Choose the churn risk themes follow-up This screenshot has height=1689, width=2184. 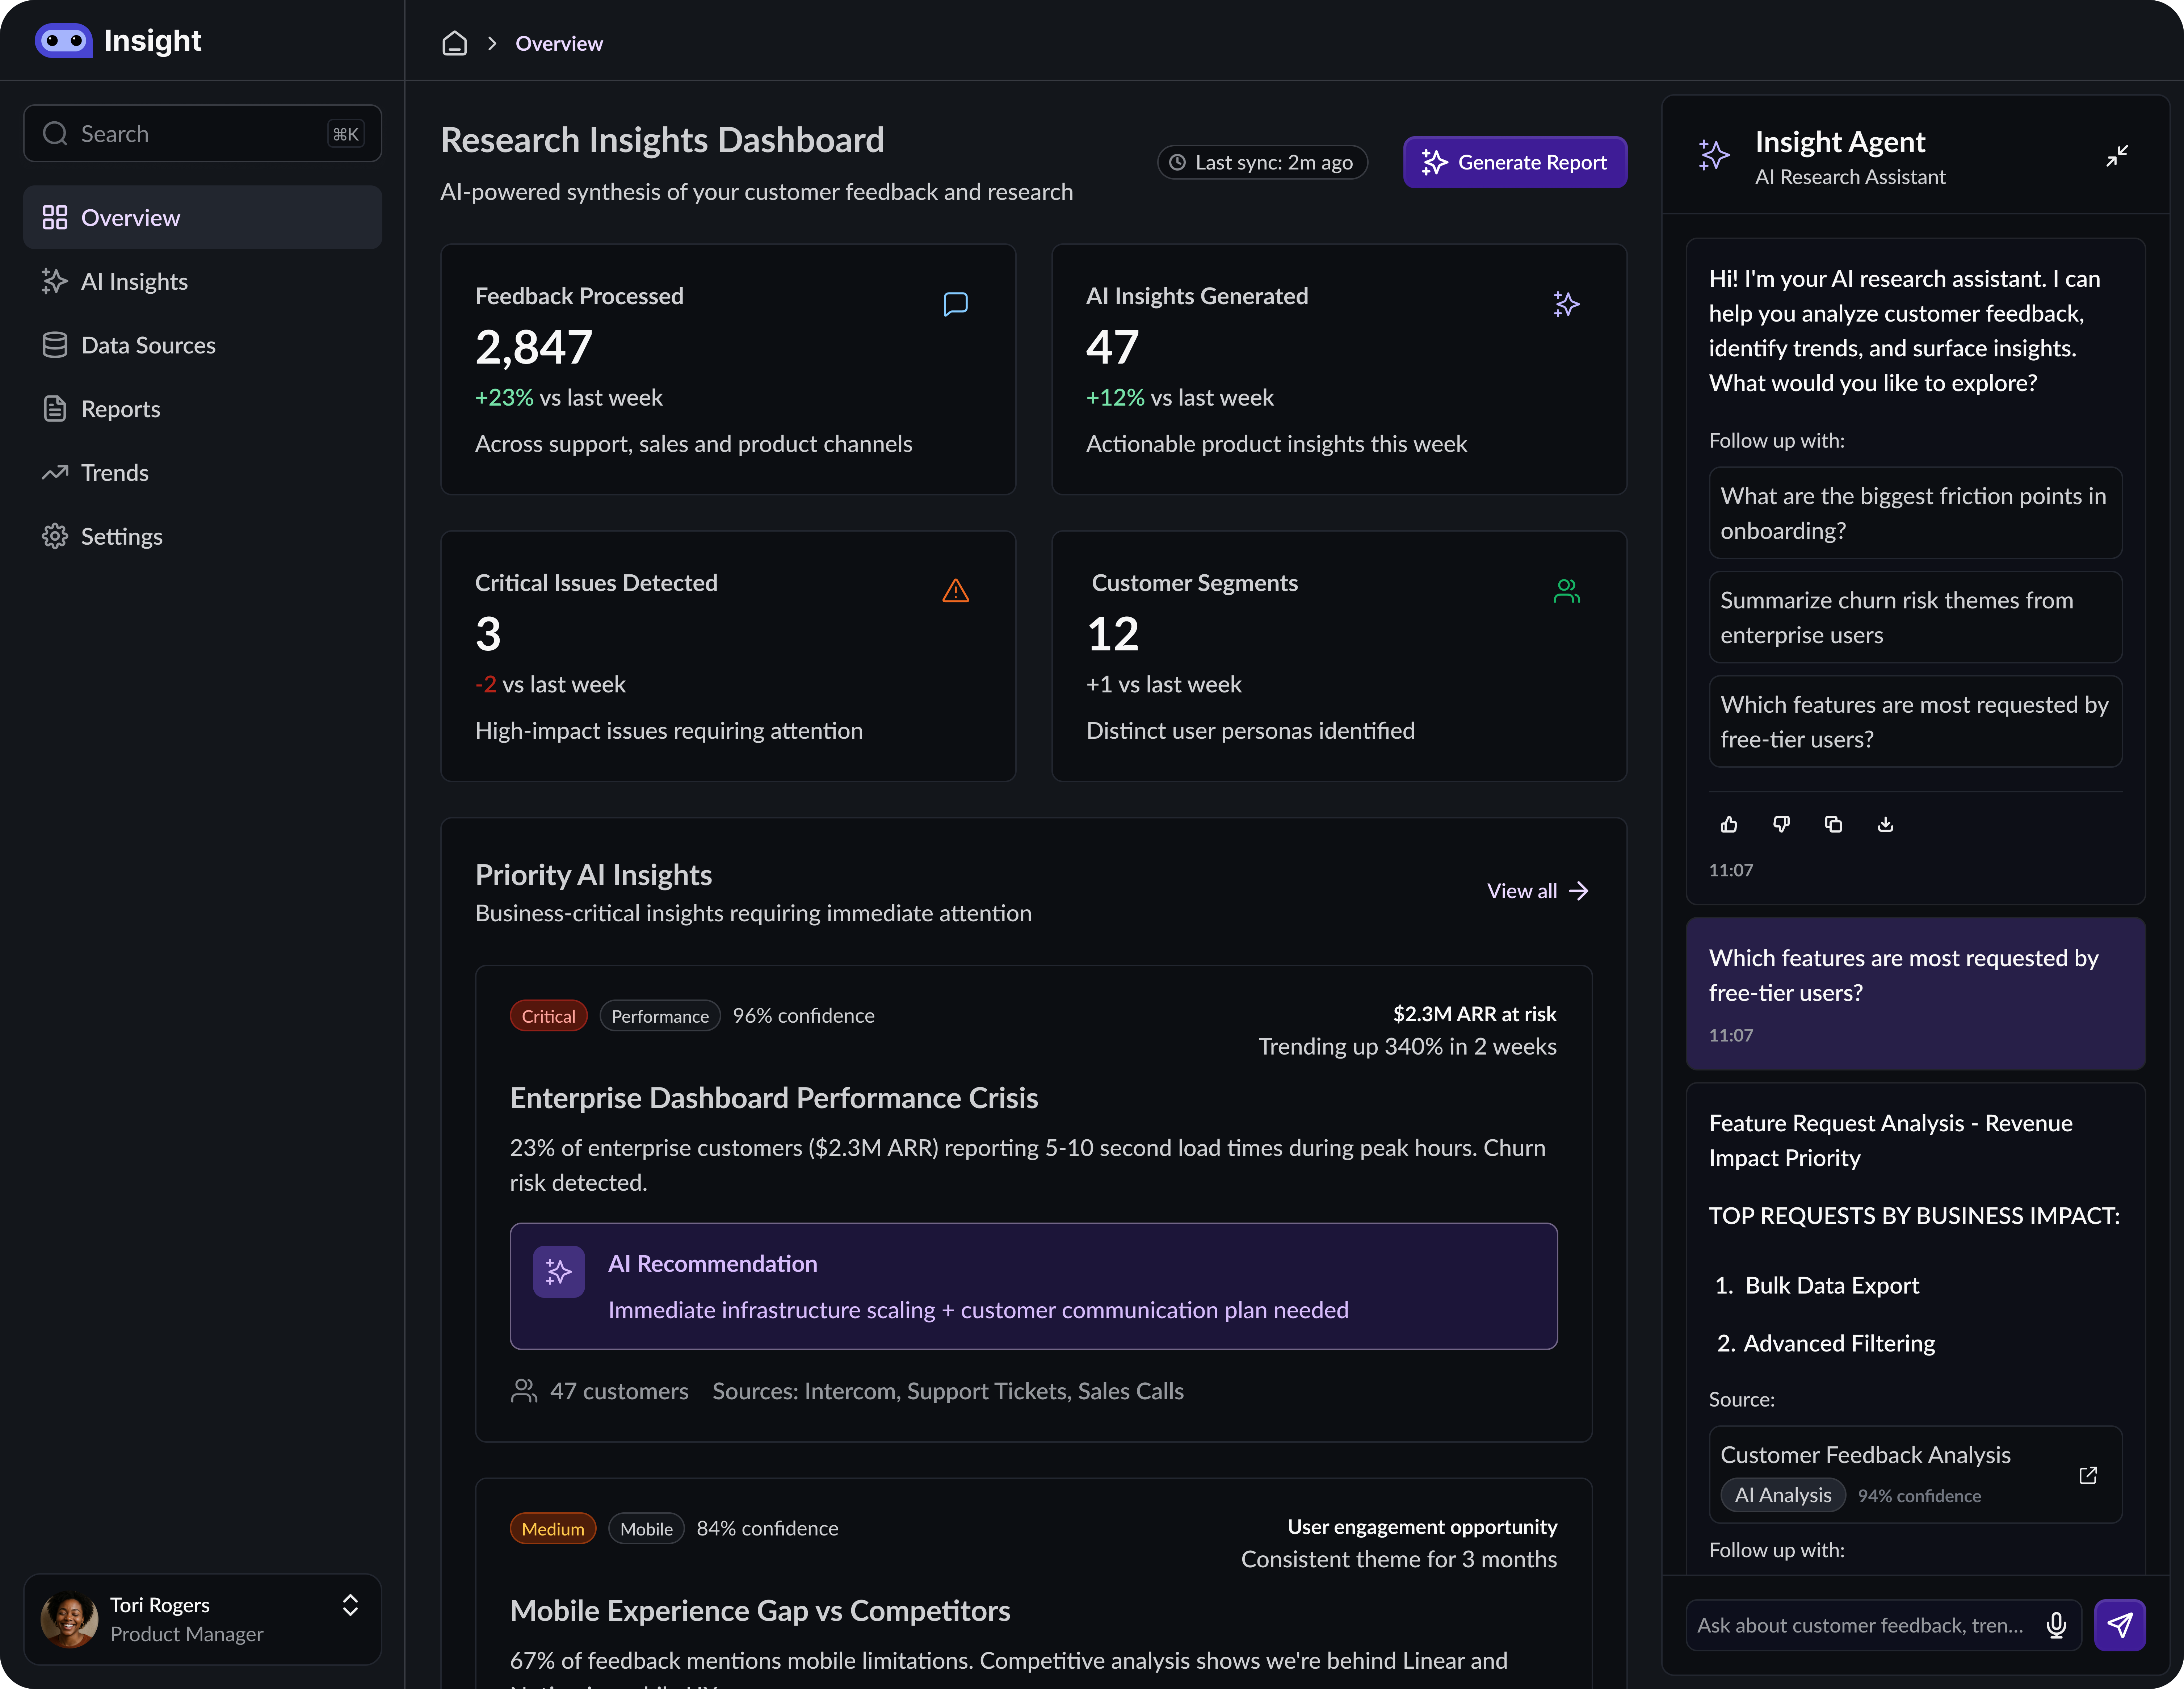coord(1914,617)
